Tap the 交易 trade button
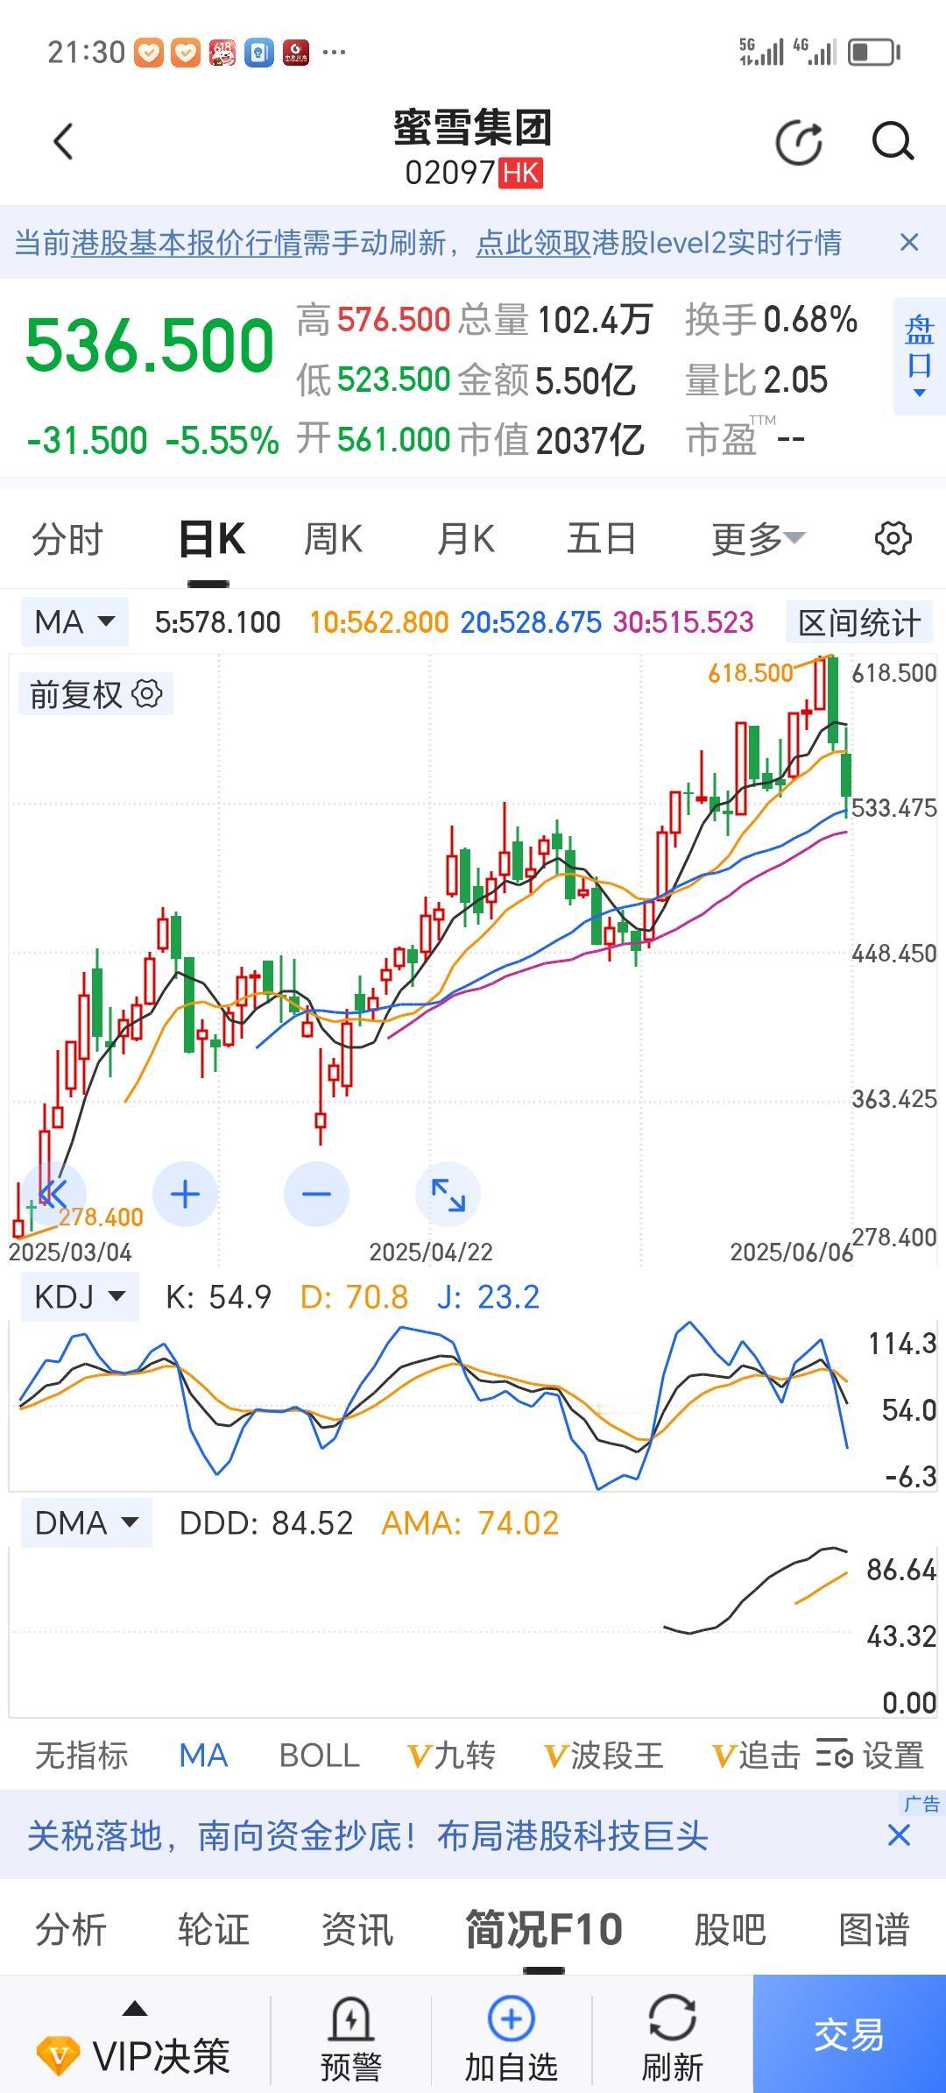 [850, 2034]
